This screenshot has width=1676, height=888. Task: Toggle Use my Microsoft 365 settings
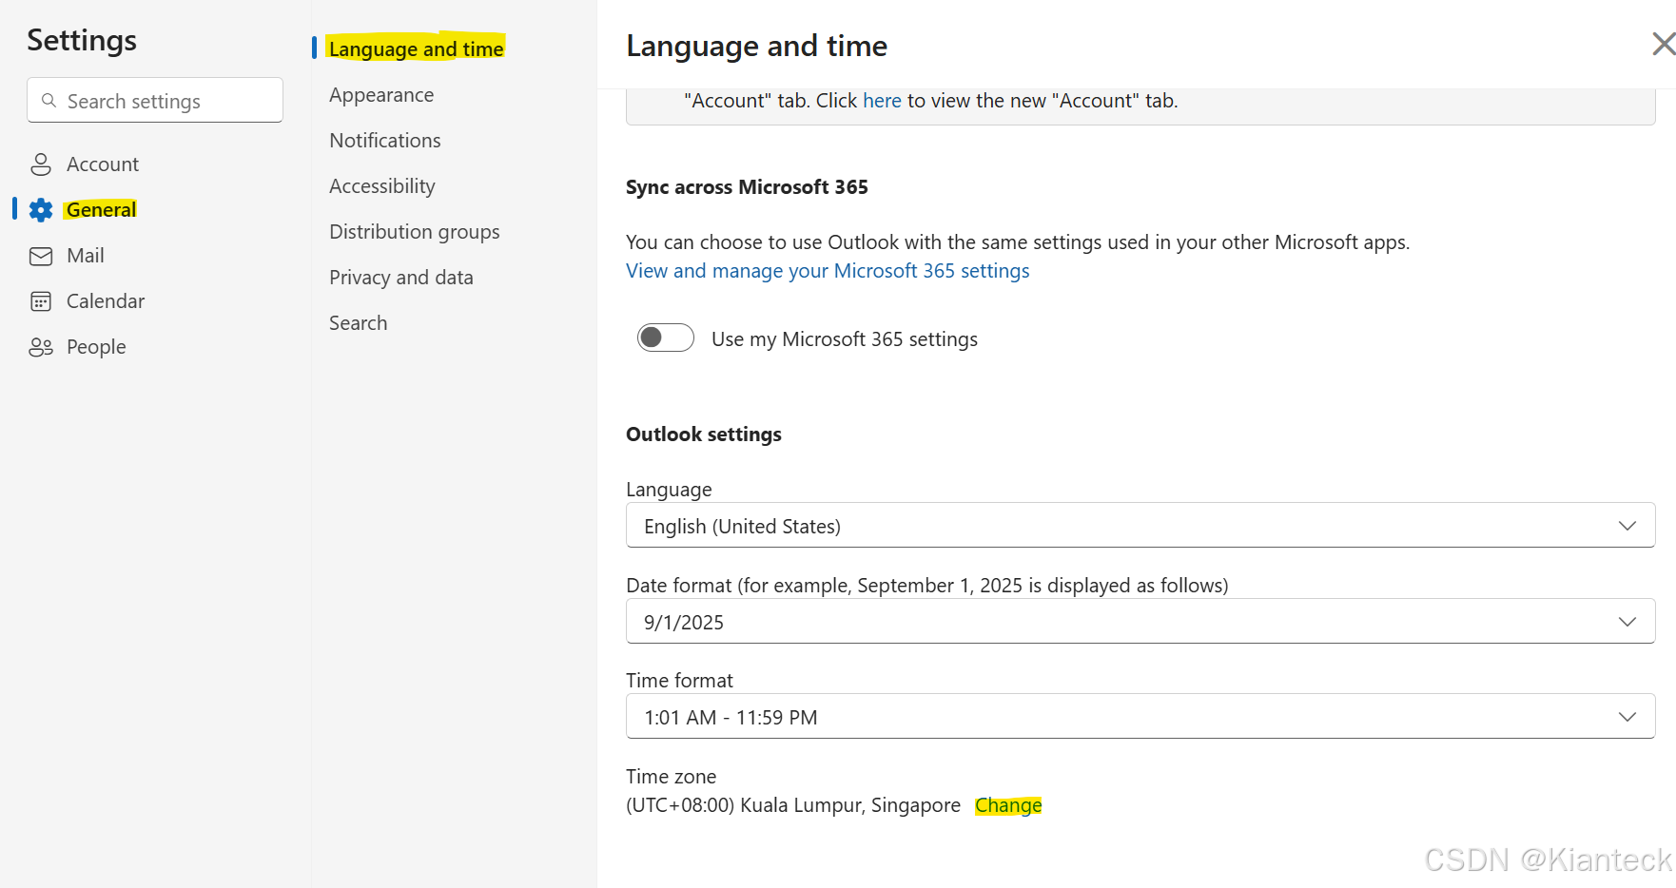(665, 338)
